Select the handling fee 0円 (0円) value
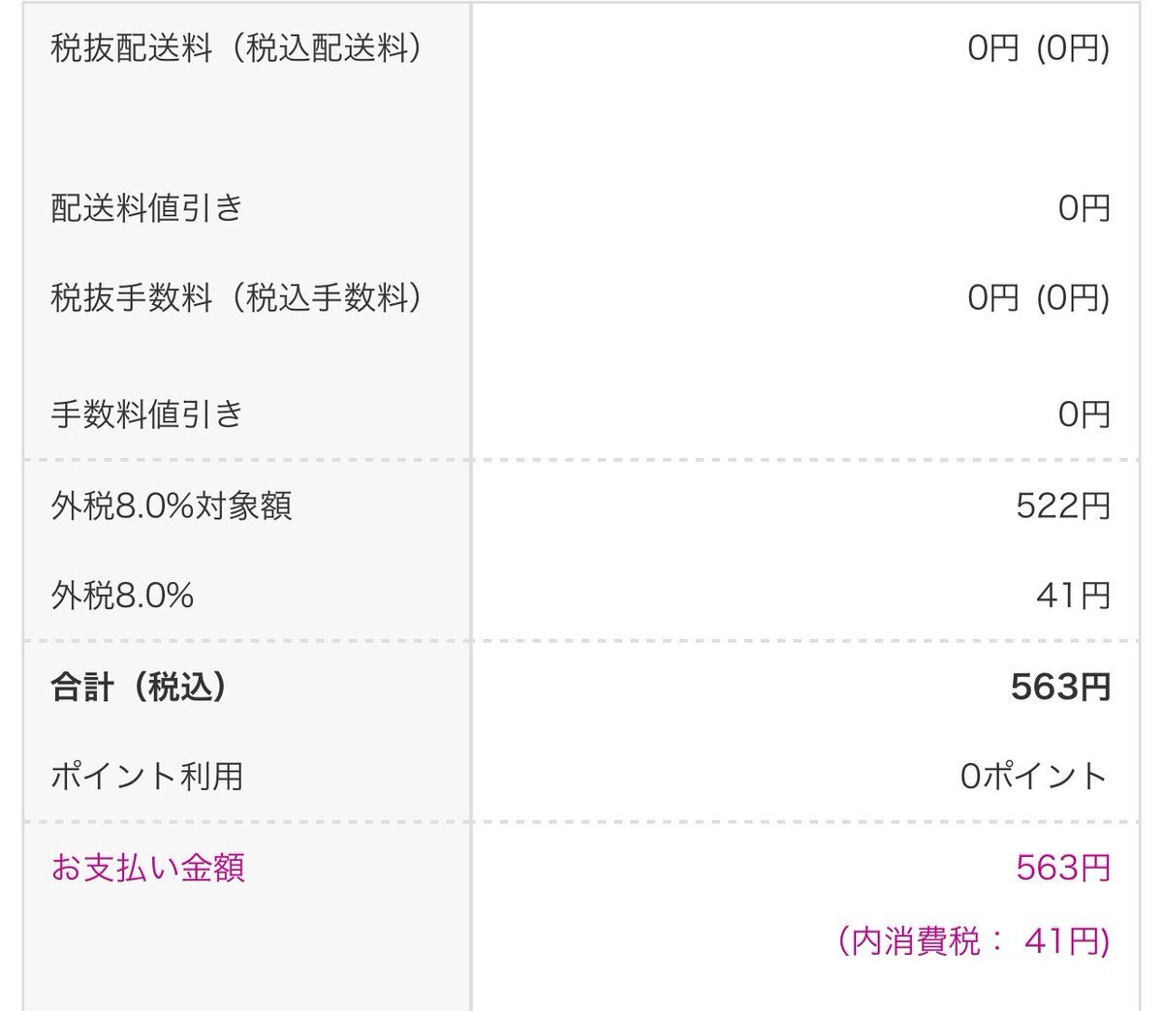Image resolution: width=1163 pixels, height=1011 pixels. [1039, 298]
